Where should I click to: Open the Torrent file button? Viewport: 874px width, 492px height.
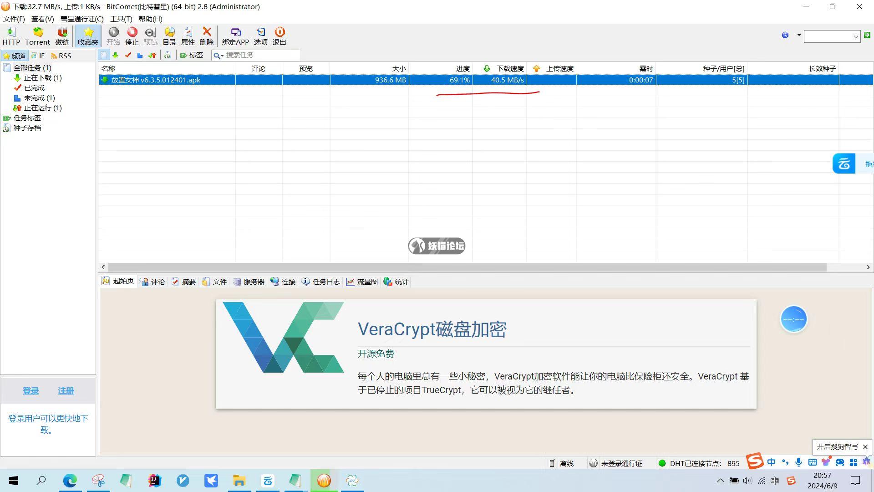click(37, 36)
